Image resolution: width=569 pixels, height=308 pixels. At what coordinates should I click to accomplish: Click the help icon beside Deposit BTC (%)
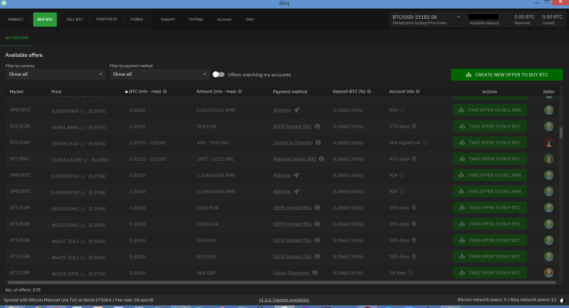pyautogui.click(x=369, y=91)
